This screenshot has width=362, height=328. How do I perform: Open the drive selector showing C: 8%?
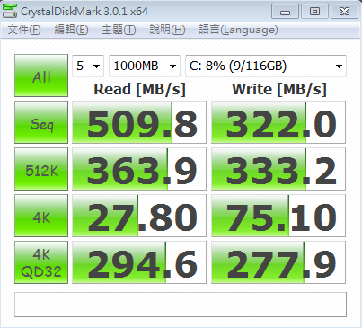[266, 66]
